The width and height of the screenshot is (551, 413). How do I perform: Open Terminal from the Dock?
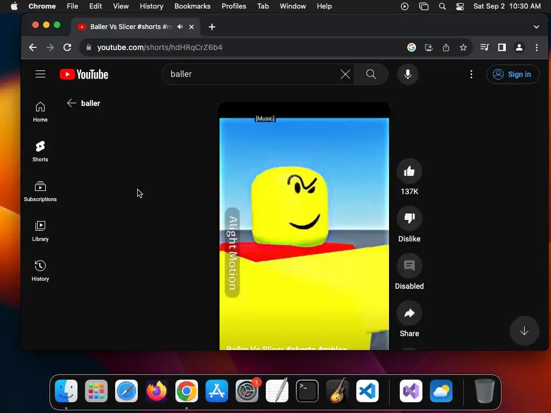pos(307,391)
